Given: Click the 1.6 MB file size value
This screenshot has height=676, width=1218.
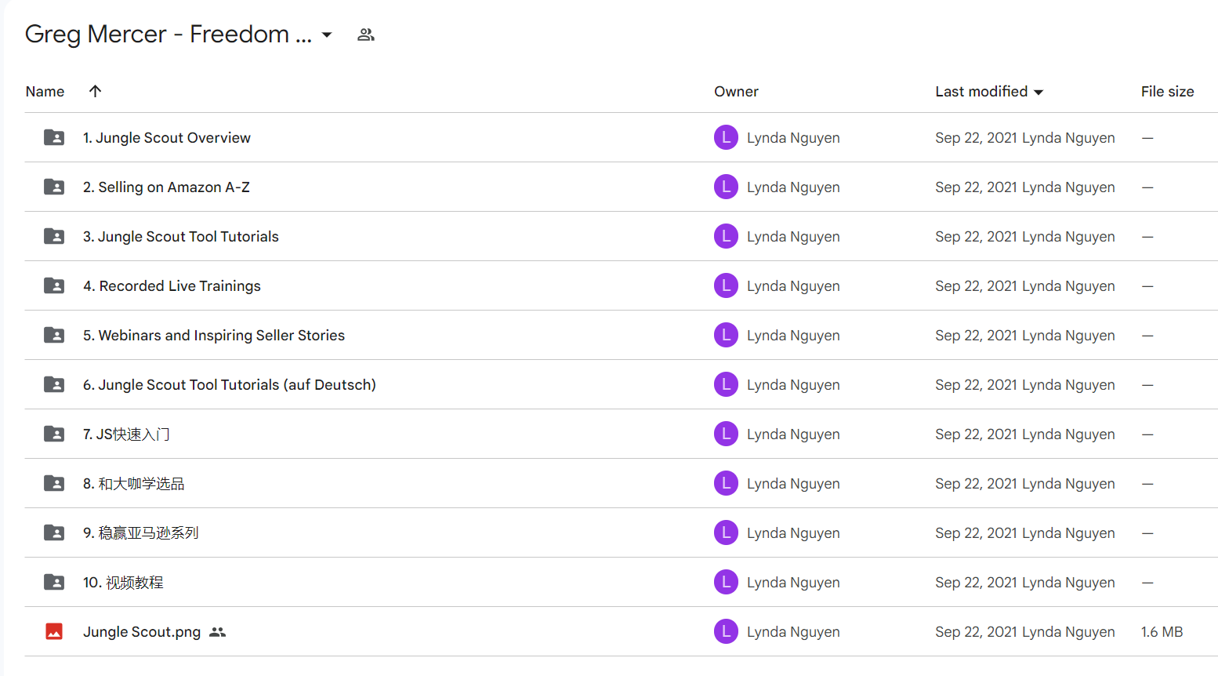Looking at the screenshot, I should tap(1162, 632).
